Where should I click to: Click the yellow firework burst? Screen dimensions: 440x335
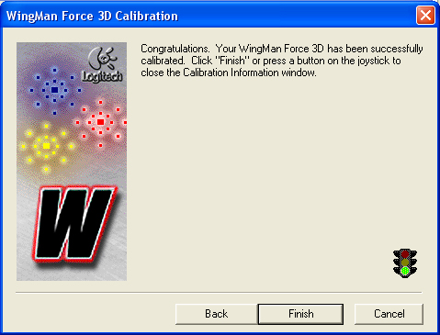[x=46, y=146]
